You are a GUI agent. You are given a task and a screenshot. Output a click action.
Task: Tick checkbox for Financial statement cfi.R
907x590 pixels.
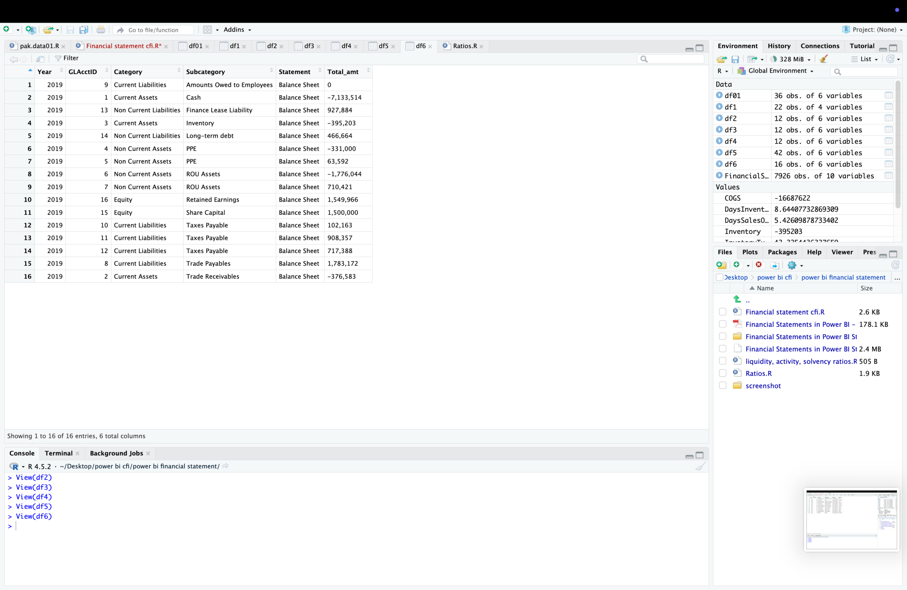pos(722,312)
